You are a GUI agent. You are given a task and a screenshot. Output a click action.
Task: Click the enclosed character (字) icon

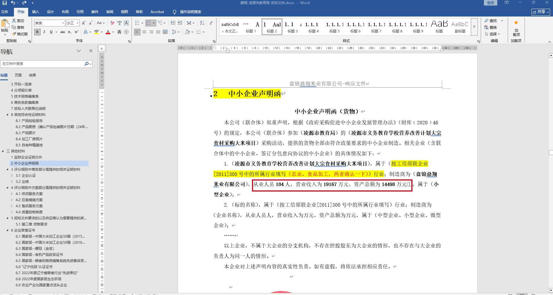click(126, 32)
